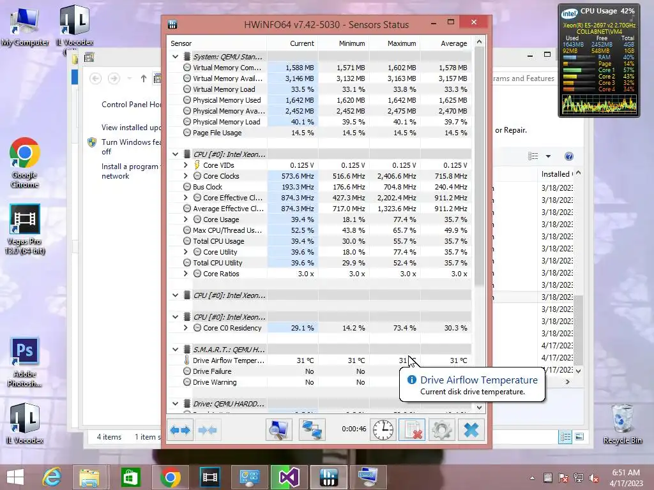This screenshot has width=654, height=490.
Task: Click Turn Windows features on or off link
Action: pos(132,147)
